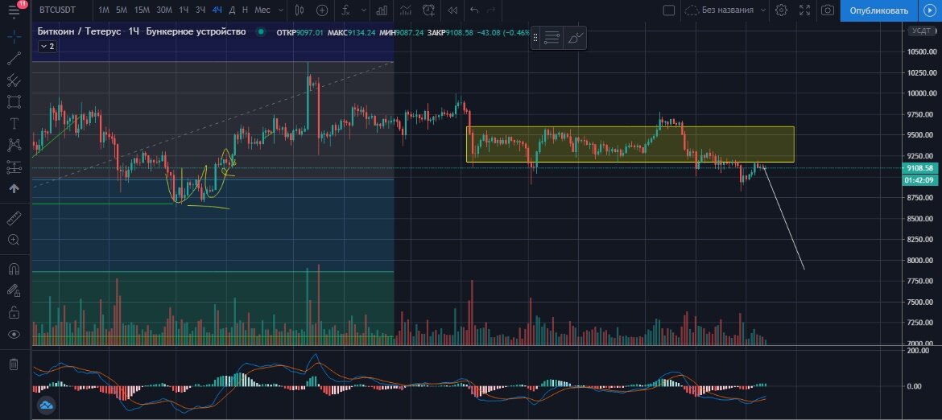Expand the indicators favorites dropdown arrow
This screenshot has height=420, width=942.
point(362,10)
